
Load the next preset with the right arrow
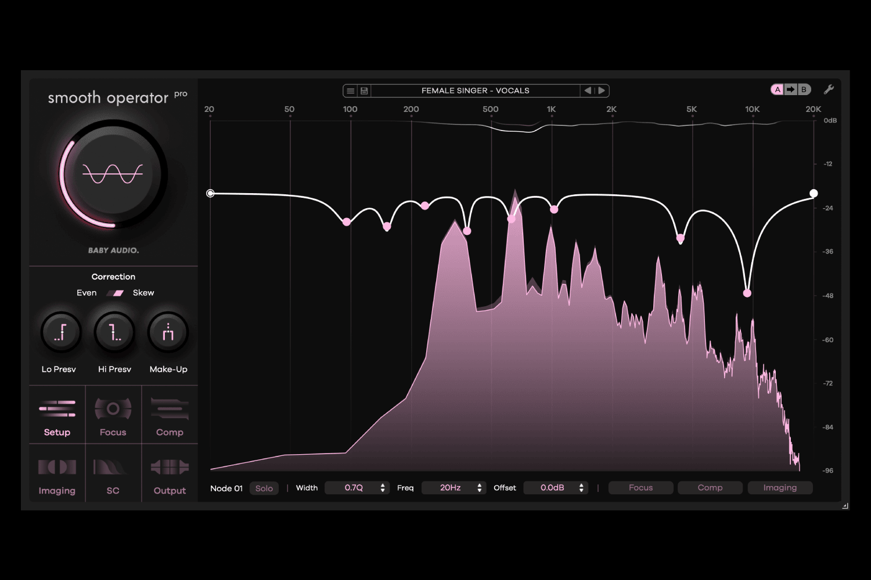(x=602, y=90)
